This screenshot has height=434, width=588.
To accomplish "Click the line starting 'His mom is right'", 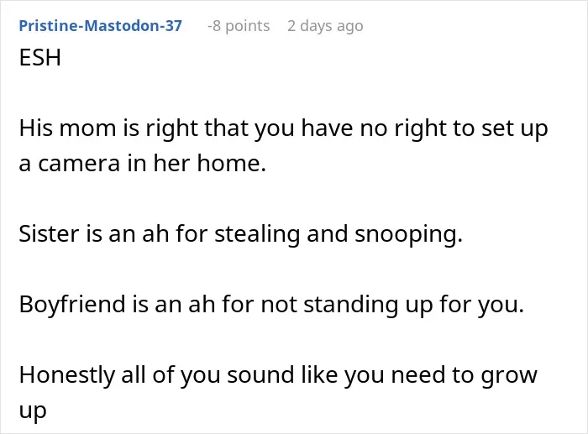I will click(284, 128).
